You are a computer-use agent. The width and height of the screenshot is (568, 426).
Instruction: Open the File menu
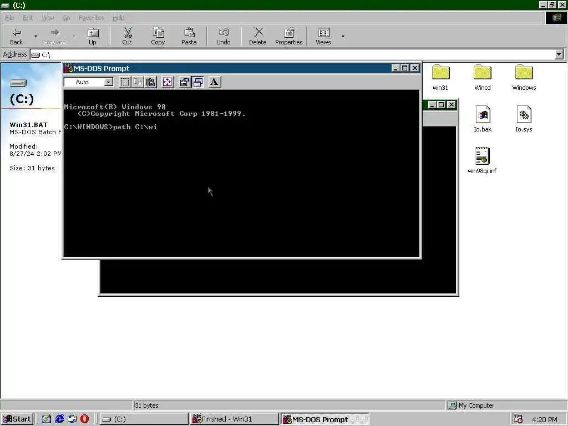pos(9,18)
